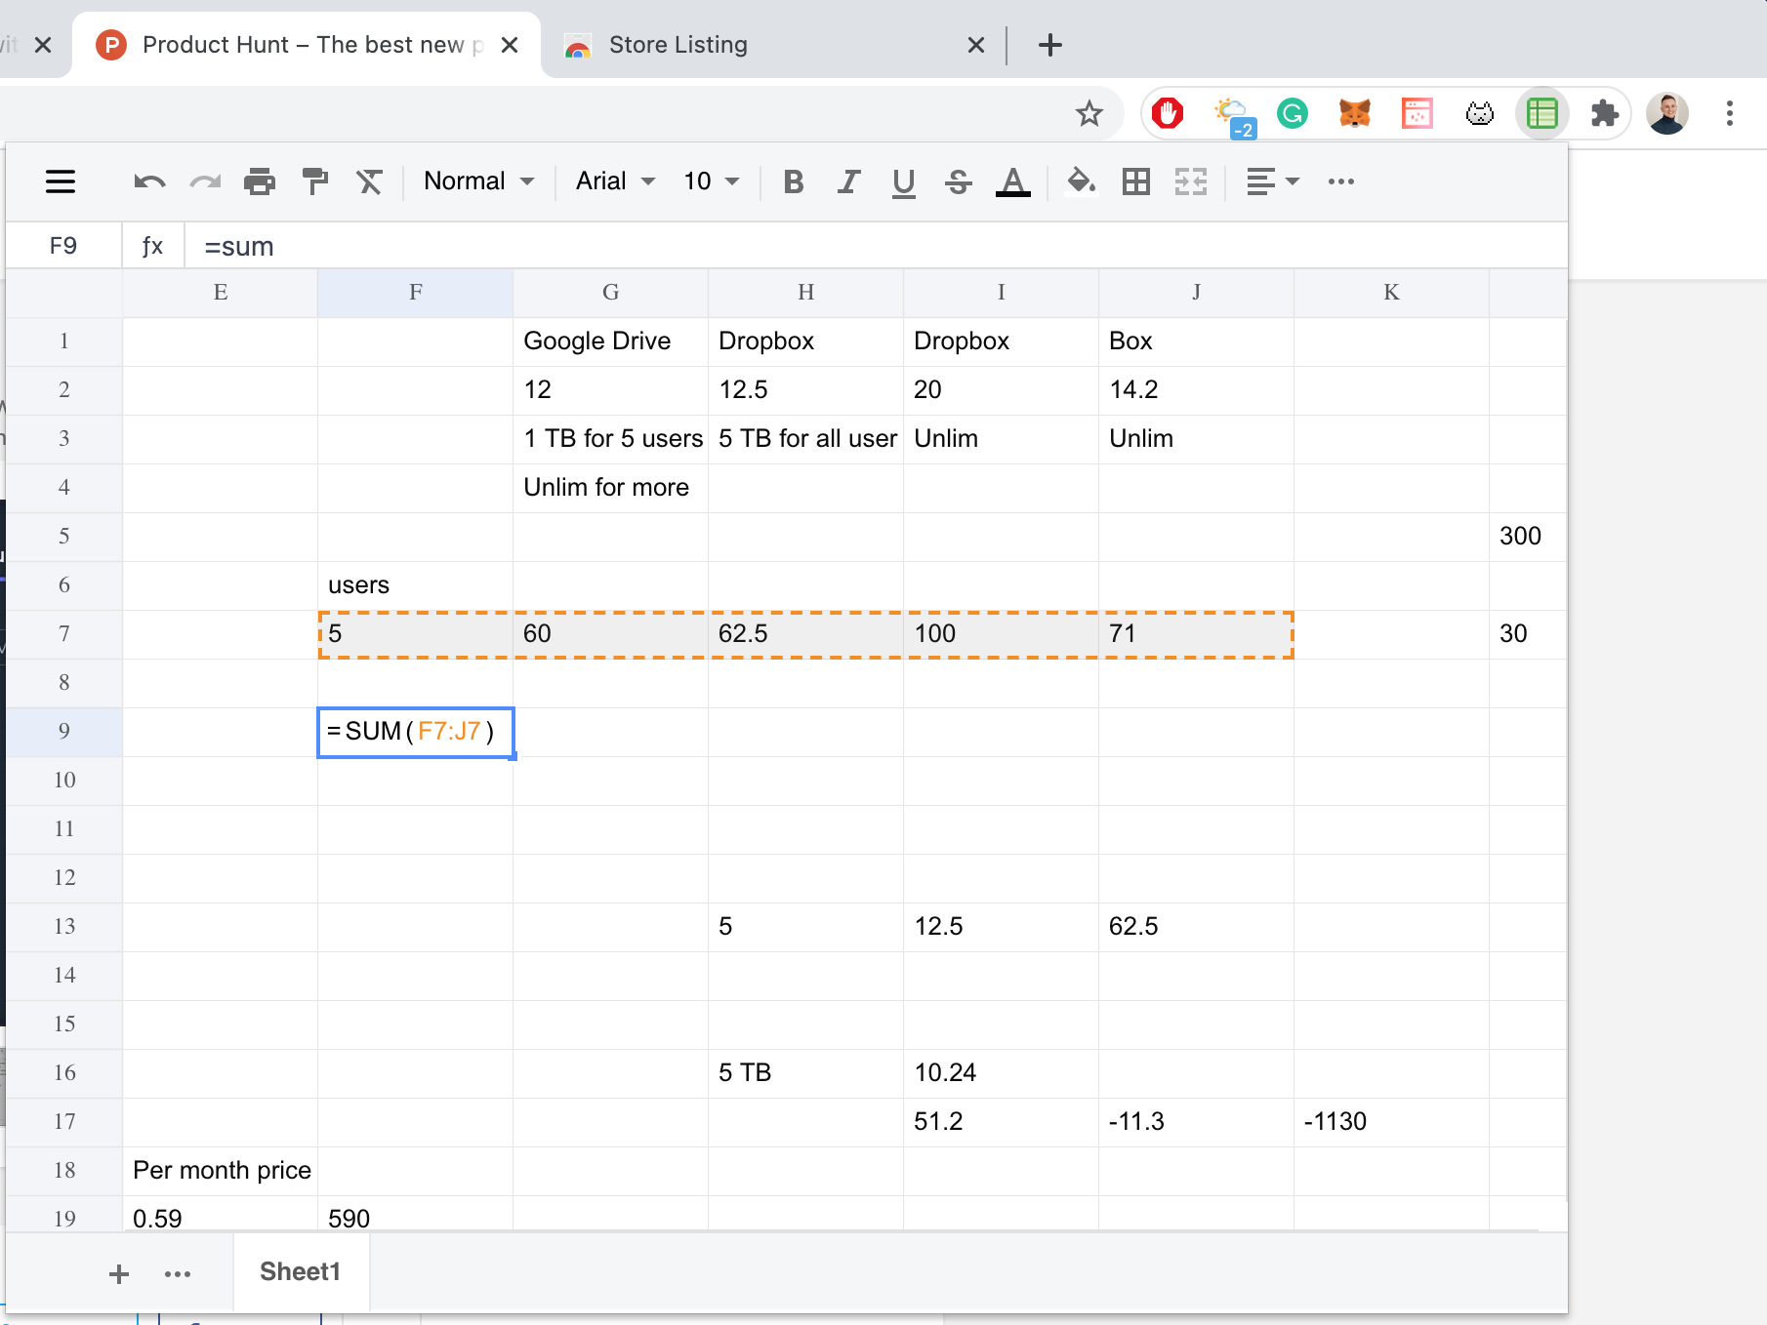
Task: Click the red stop-hand adblock extension
Action: tap(1168, 114)
